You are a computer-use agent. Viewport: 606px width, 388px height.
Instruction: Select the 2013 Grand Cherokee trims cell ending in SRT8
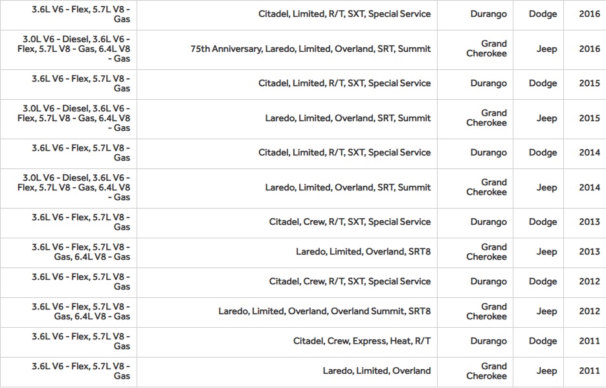(363, 251)
